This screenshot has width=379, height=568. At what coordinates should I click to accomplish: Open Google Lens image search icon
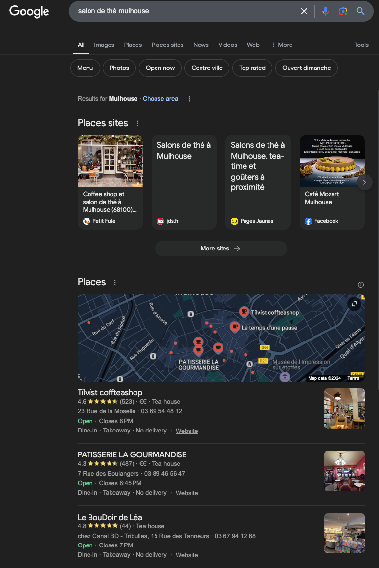tap(343, 11)
